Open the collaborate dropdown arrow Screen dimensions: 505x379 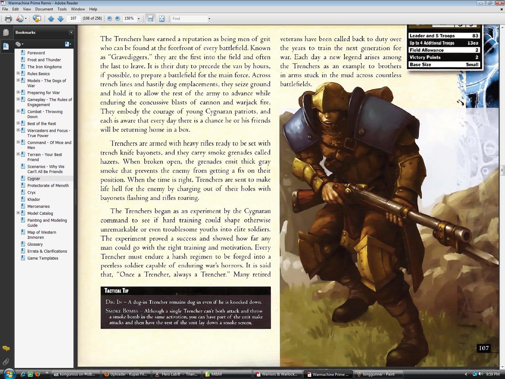coord(26,19)
